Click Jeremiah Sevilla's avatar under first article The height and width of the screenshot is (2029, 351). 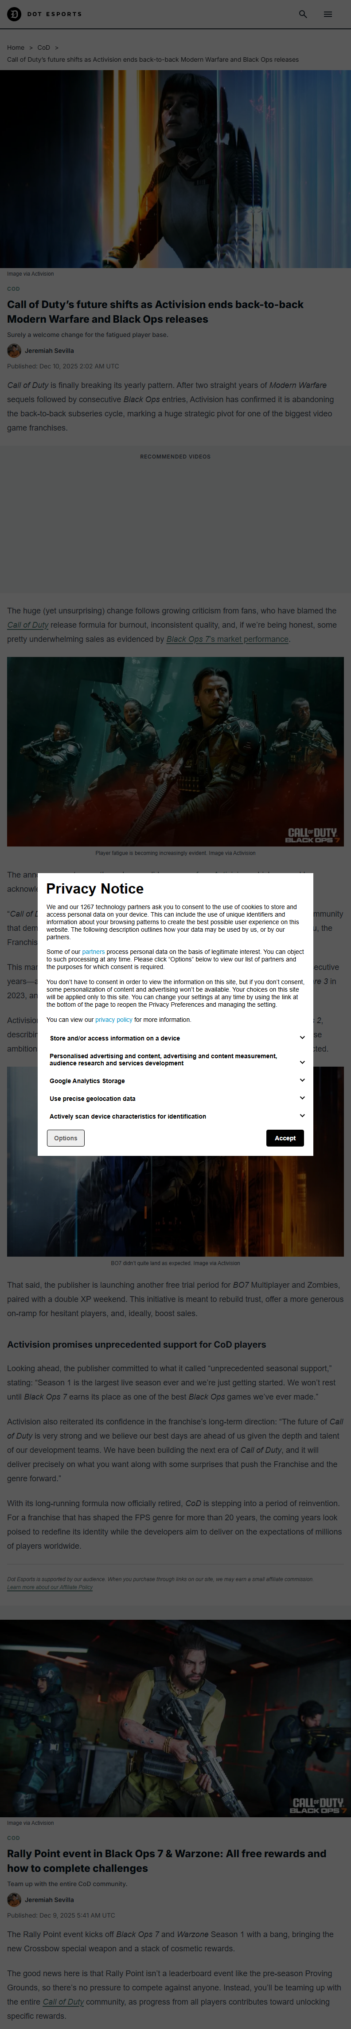(x=14, y=351)
